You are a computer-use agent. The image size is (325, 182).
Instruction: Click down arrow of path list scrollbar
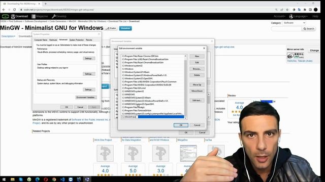tap(185, 118)
